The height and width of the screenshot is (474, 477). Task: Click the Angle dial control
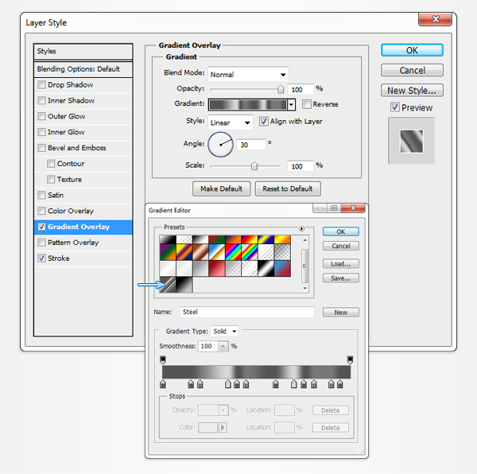pos(220,145)
